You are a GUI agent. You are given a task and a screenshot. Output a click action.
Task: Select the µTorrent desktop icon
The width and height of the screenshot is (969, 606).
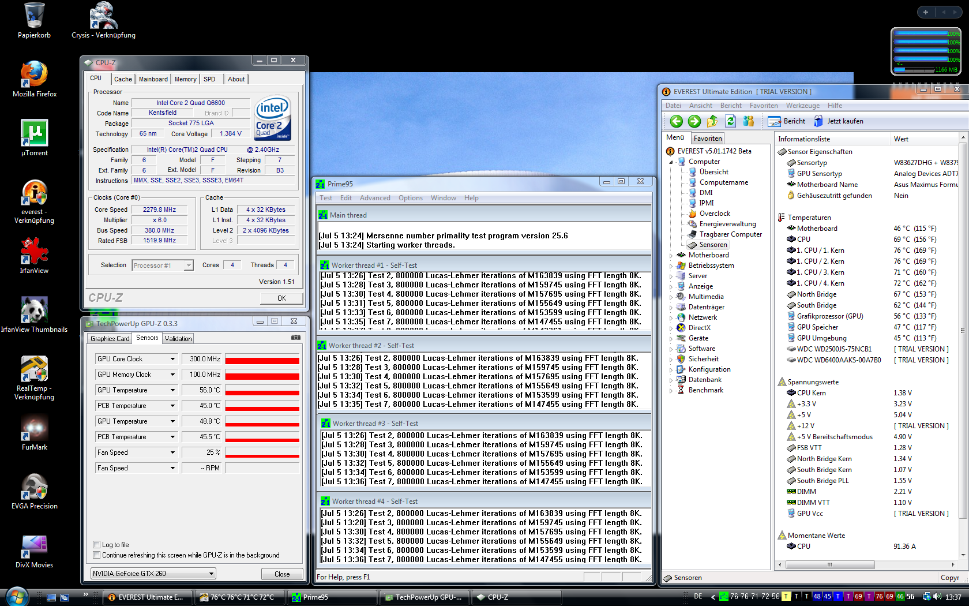coord(35,139)
